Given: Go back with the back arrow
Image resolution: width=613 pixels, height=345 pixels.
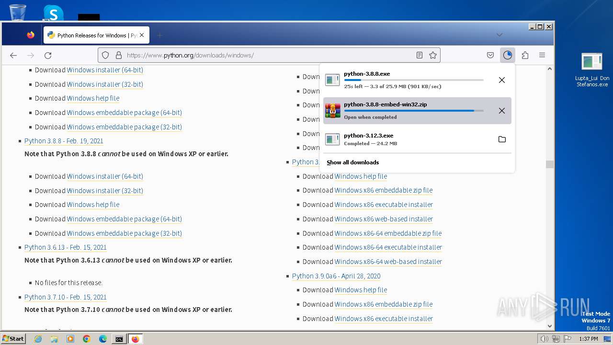Looking at the screenshot, I should pyautogui.click(x=13, y=55).
